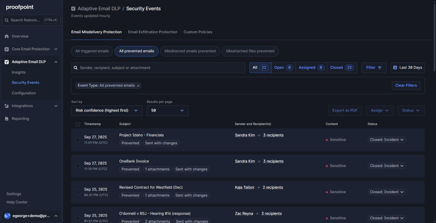The height and width of the screenshot is (223, 436).
Task: Click Export as PDF button
Action: coord(345,111)
